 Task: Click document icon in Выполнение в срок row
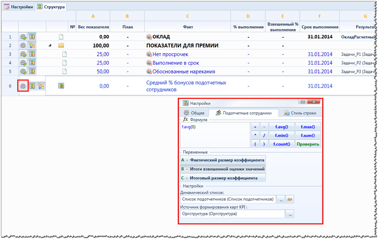[x=65, y=63]
